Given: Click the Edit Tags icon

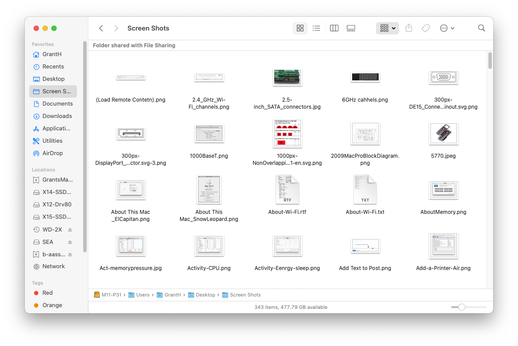Looking at the screenshot, I should pyautogui.click(x=426, y=28).
